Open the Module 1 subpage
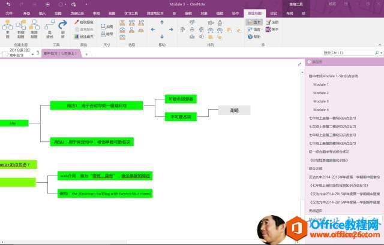The height and width of the screenshot is (245, 384). 321,84
